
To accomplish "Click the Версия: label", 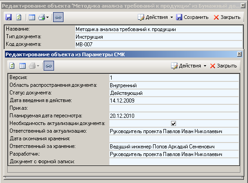I will click(18, 77).
